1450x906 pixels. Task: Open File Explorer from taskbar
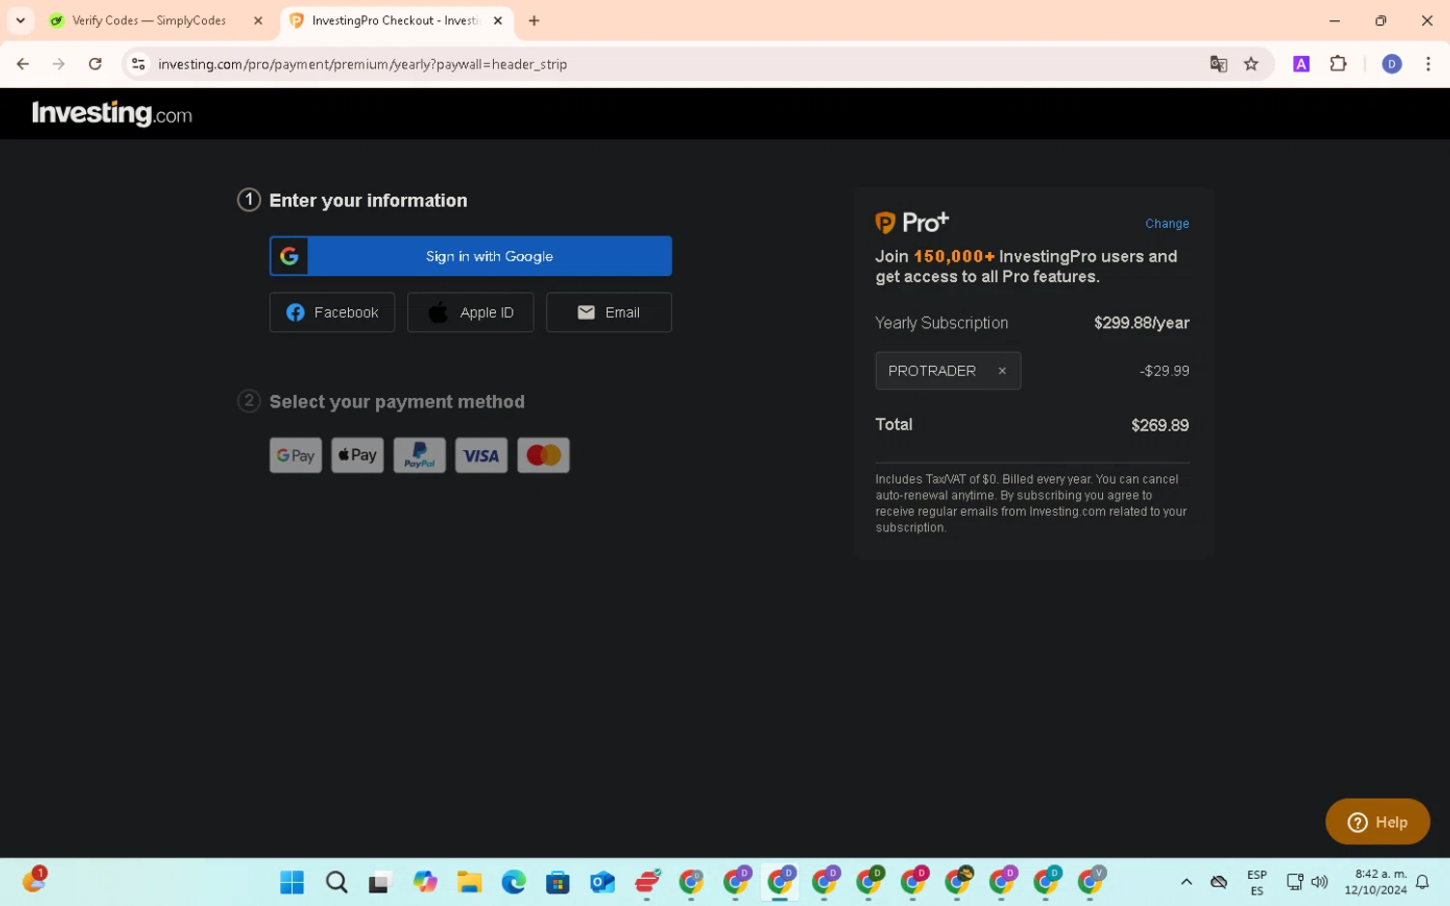coord(470,882)
